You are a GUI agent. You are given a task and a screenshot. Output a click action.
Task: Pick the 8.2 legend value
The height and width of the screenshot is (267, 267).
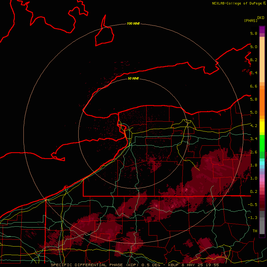coord(254,60)
